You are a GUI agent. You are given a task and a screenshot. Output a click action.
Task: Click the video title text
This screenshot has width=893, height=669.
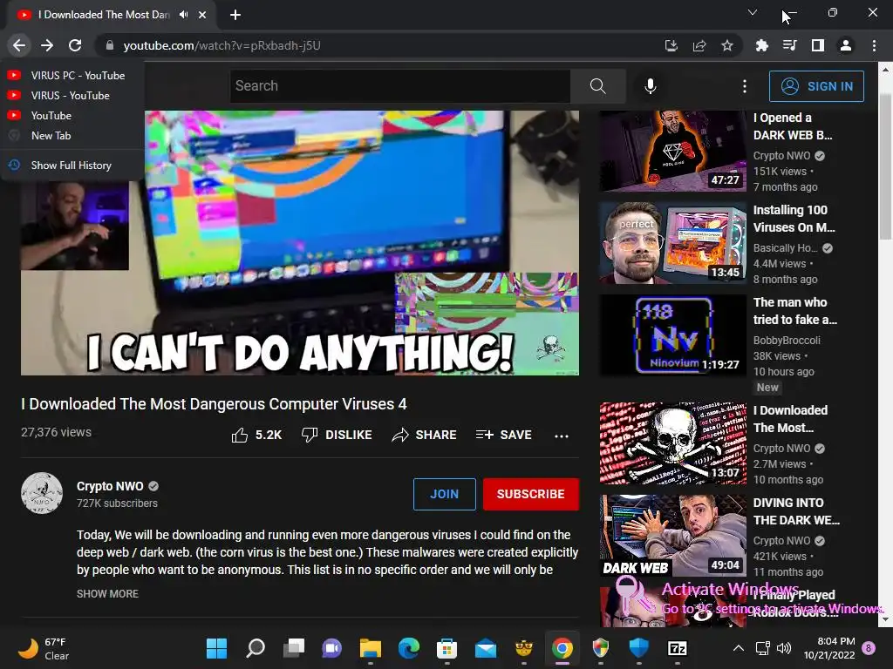click(x=215, y=404)
